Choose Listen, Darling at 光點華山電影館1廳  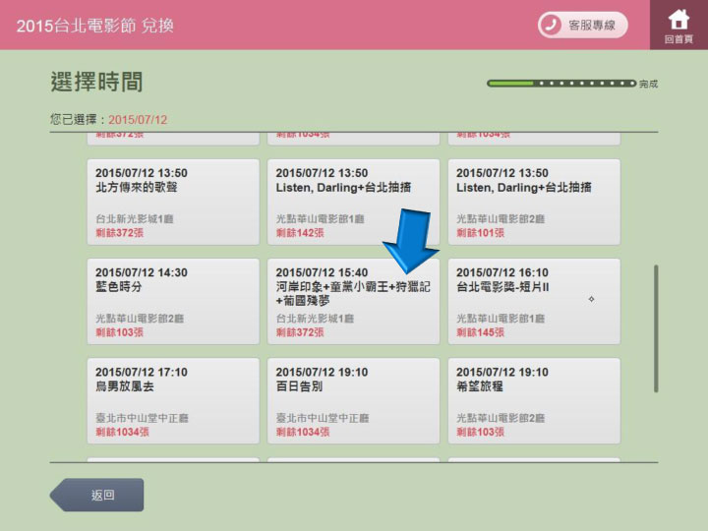(x=353, y=202)
